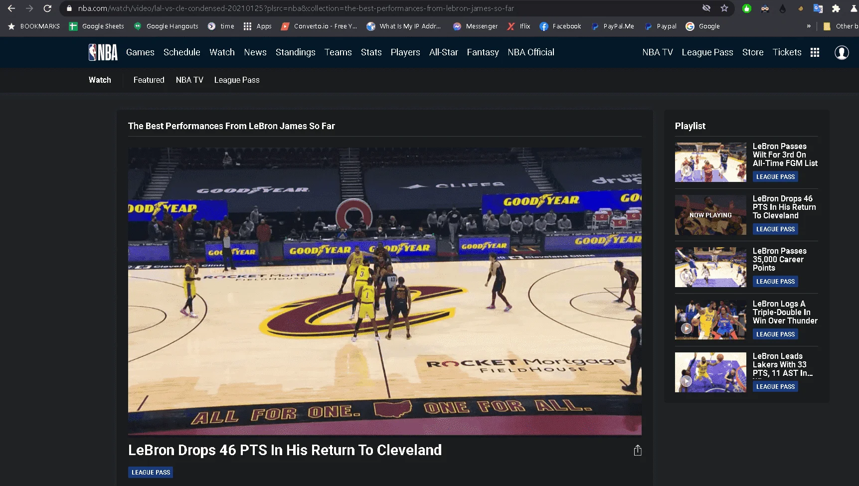Screen dimensions: 859x486
Task: Open the Fantasy menu item
Action: point(483,52)
